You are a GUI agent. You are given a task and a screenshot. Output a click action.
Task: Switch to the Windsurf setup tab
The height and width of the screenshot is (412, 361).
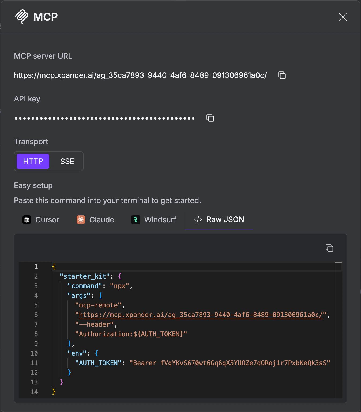(x=154, y=220)
